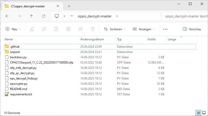This screenshot has height=116, width=208.
Task: Select the ofp_qc_decrypt.py file
Action: [x=22, y=73]
